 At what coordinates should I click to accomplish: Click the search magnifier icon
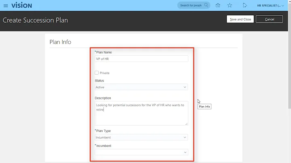pyautogui.click(x=206, y=5)
